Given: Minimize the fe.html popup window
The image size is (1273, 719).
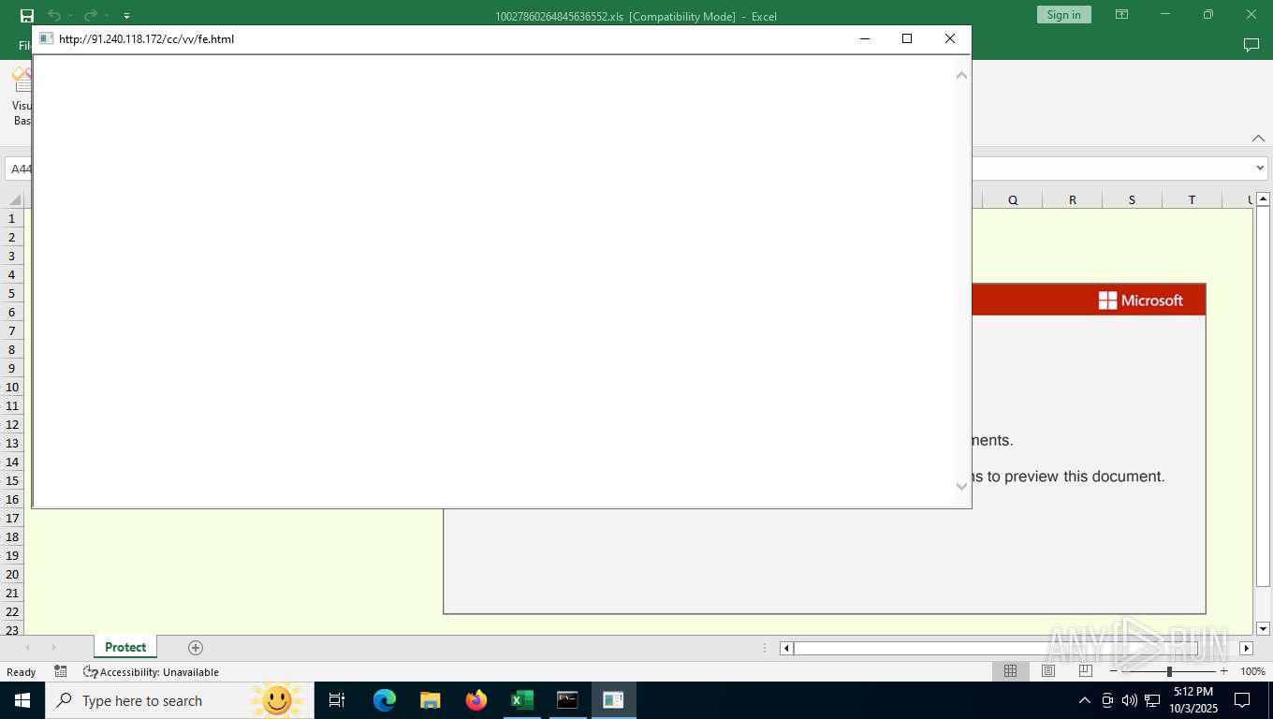Looking at the screenshot, I should tap(864, 38).
